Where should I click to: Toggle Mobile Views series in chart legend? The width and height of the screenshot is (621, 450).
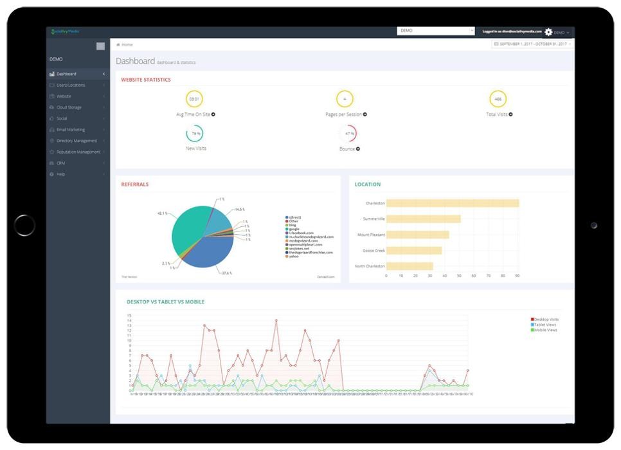pyautogui.click(x=545, y=330)
